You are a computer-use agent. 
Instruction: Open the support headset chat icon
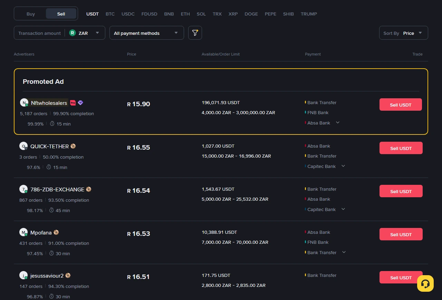(x=425, y=283)
